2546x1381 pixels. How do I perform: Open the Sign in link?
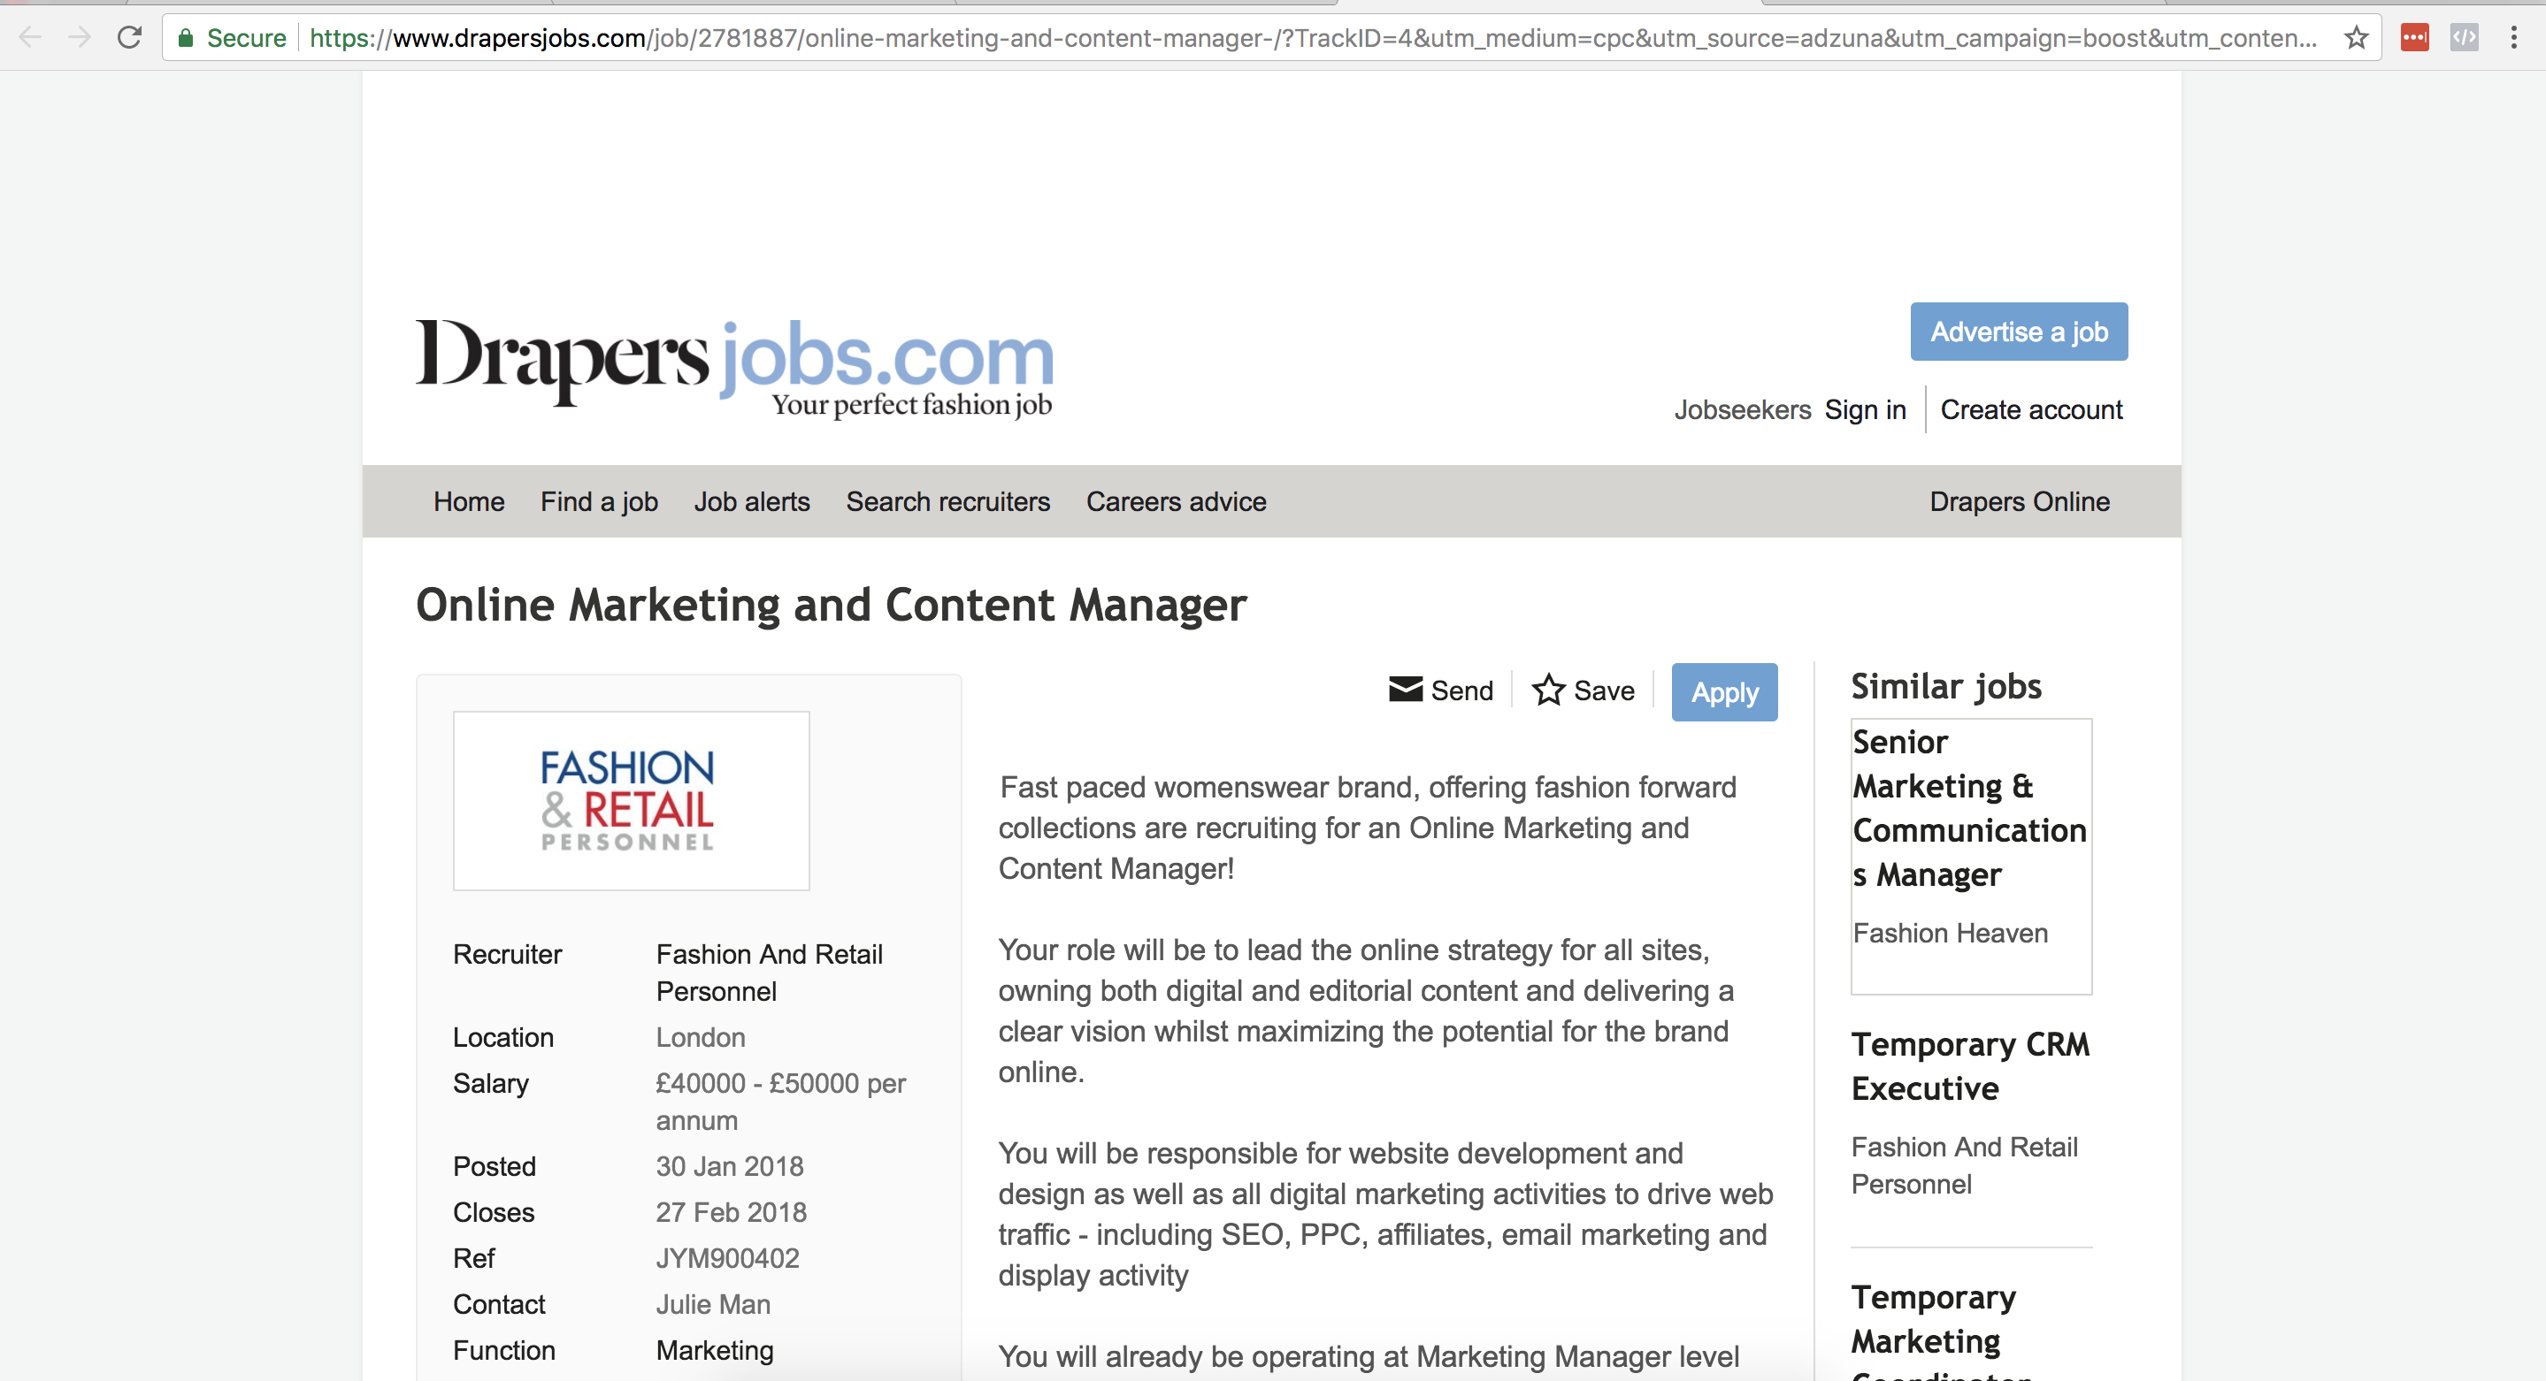tap(1865, 409)
